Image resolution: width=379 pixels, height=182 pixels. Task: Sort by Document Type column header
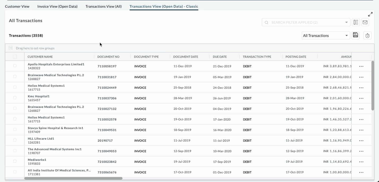tap(146, 57)
